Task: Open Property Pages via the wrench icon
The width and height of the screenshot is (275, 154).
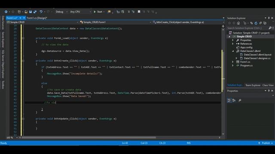Action: [240, 100]
